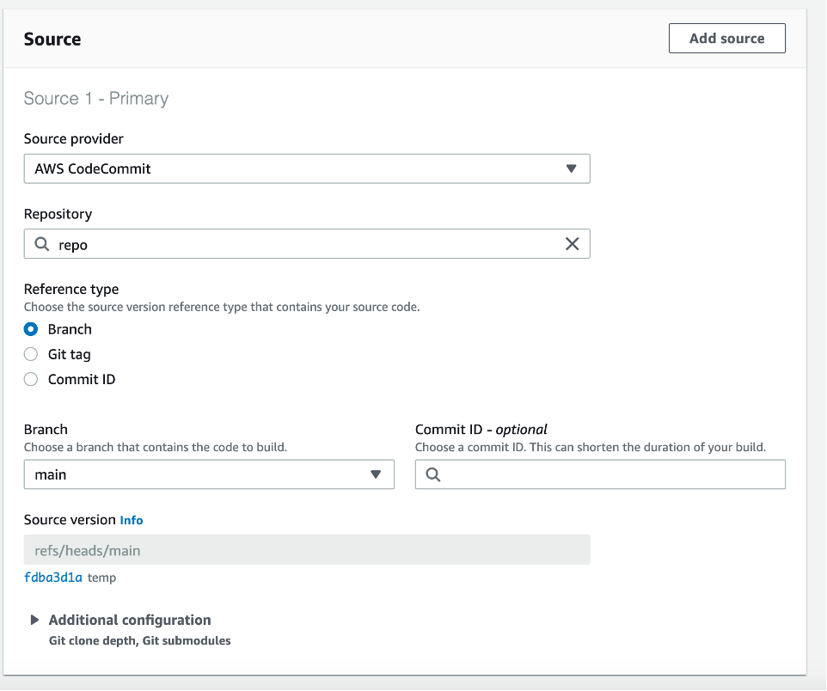Select the Branch reference type radio

pos(31,329)
